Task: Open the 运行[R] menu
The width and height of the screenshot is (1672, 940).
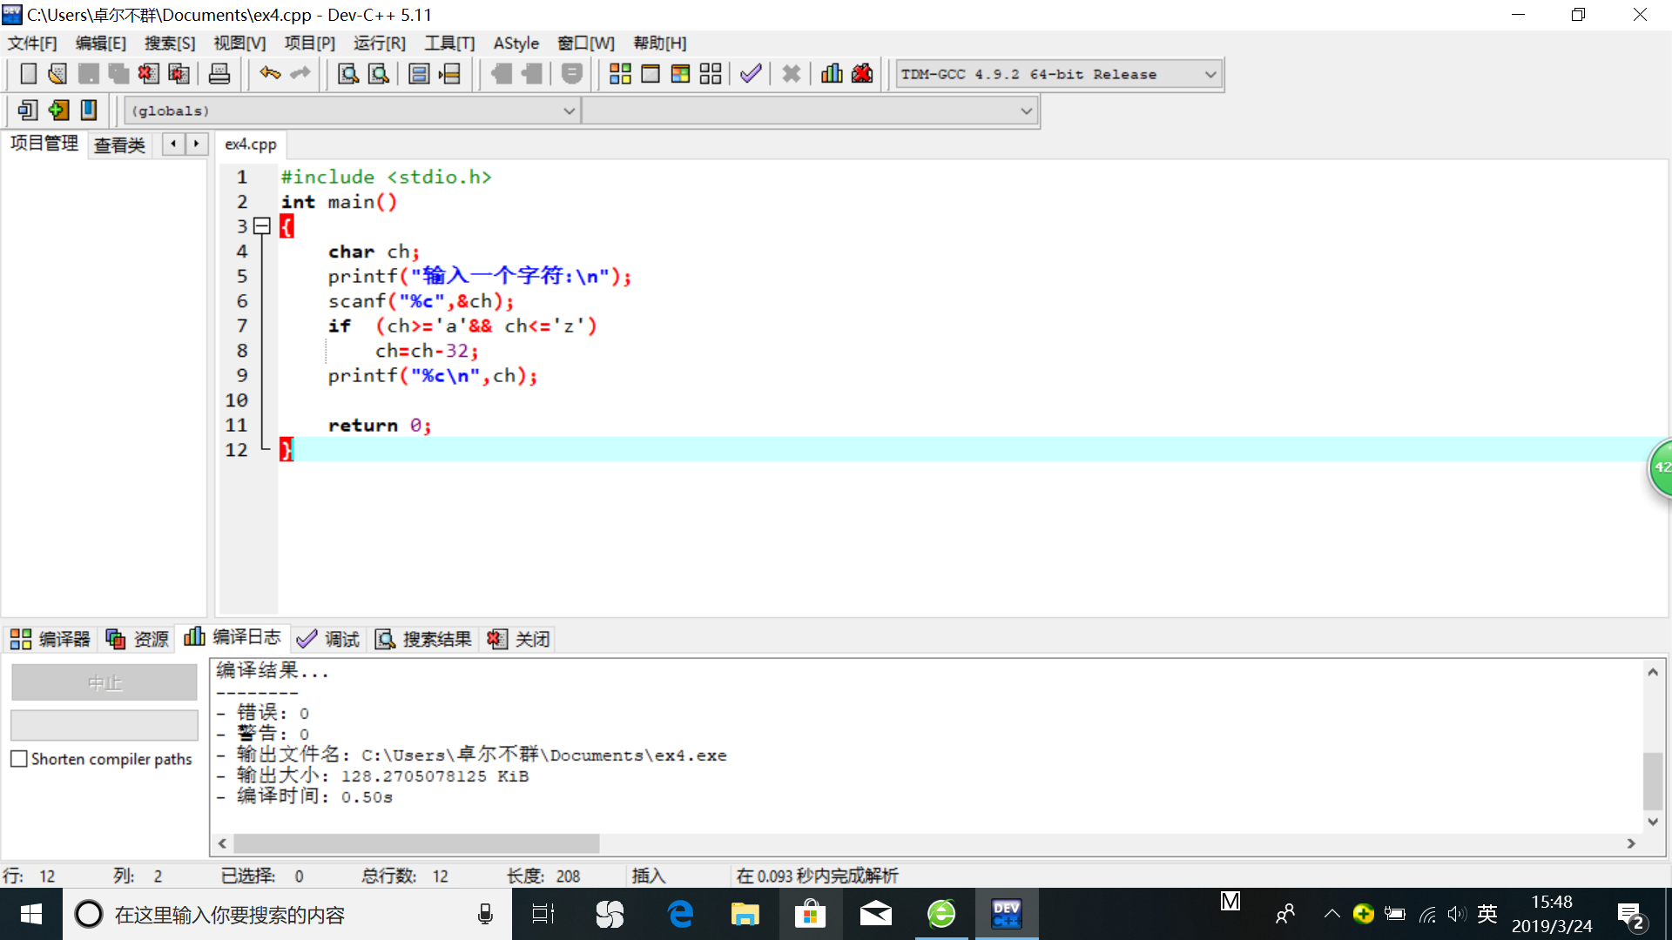Action: [379, 44]
